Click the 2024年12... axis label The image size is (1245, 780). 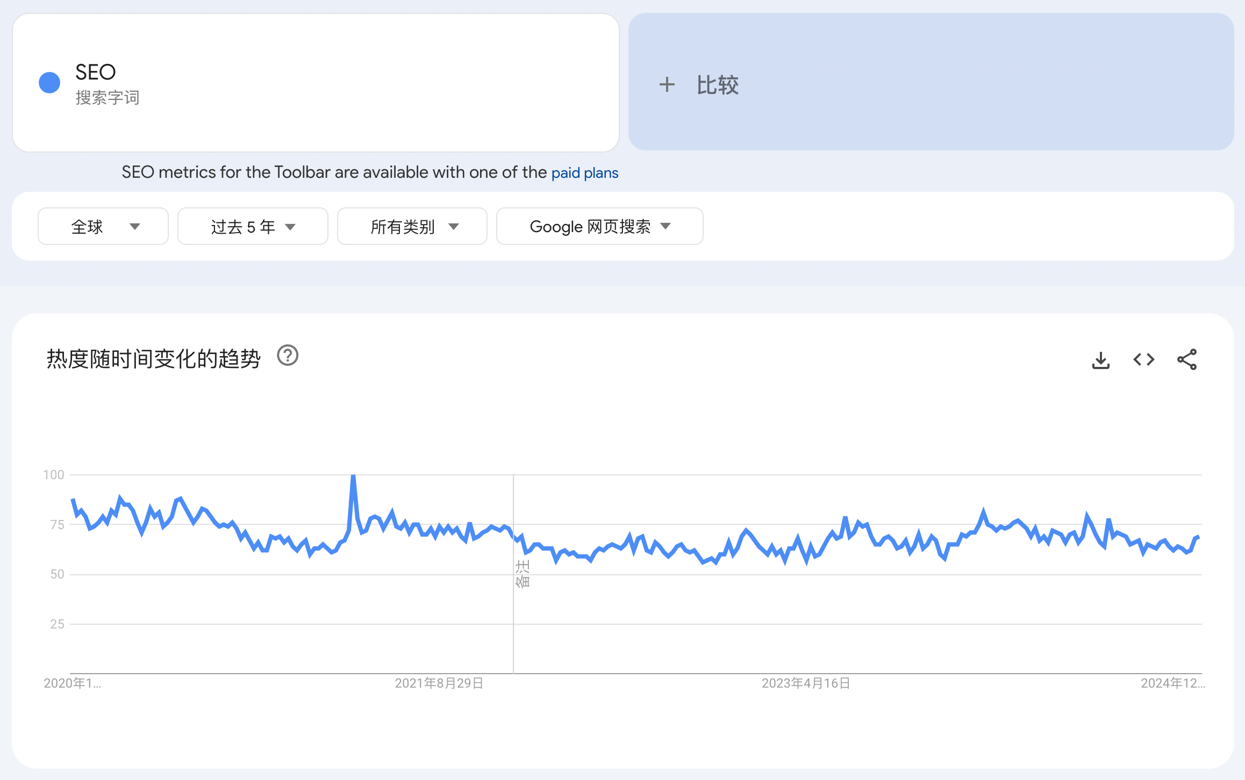(x=1173, y=683)
